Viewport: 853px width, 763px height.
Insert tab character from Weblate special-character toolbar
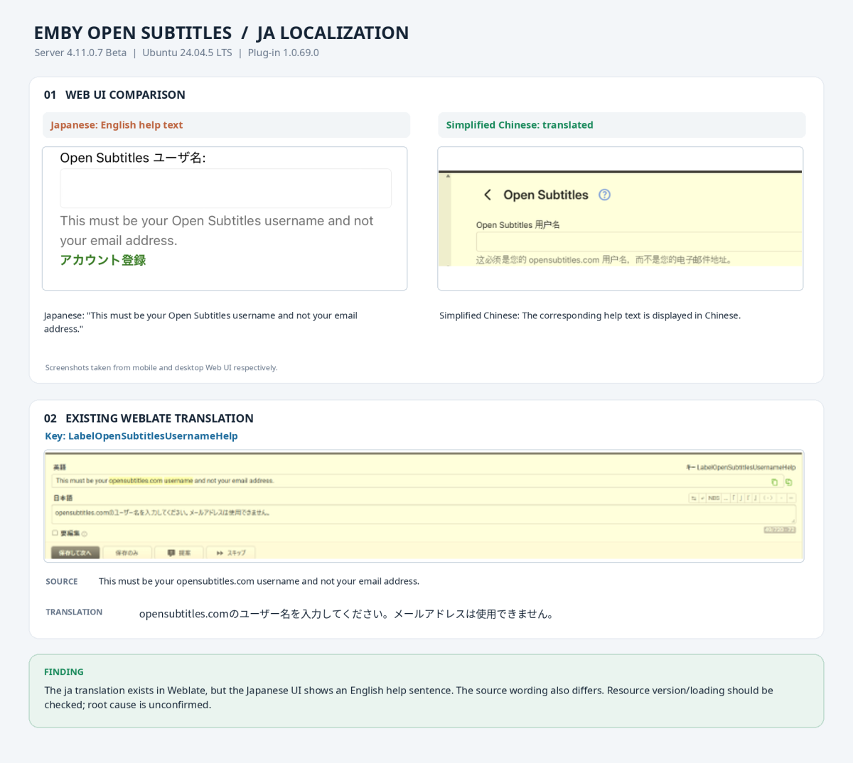[x=694, y=498]
